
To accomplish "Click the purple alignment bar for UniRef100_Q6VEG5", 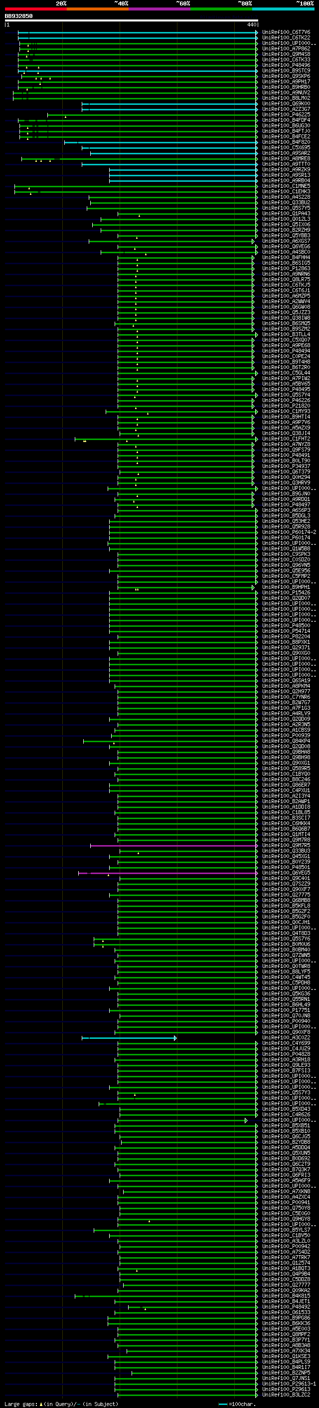I will [168, 874].
